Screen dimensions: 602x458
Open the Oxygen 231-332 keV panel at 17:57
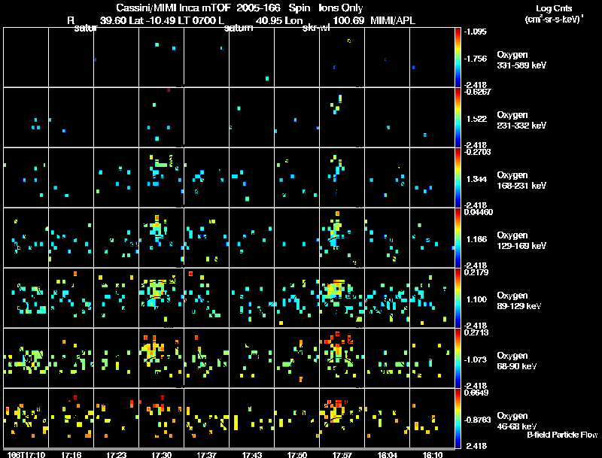[x=342, y=117]
